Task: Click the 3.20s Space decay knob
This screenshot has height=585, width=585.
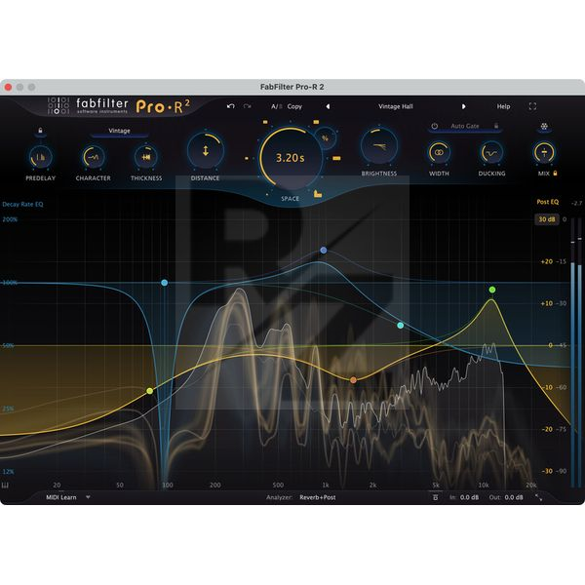Action: point(290,158)
